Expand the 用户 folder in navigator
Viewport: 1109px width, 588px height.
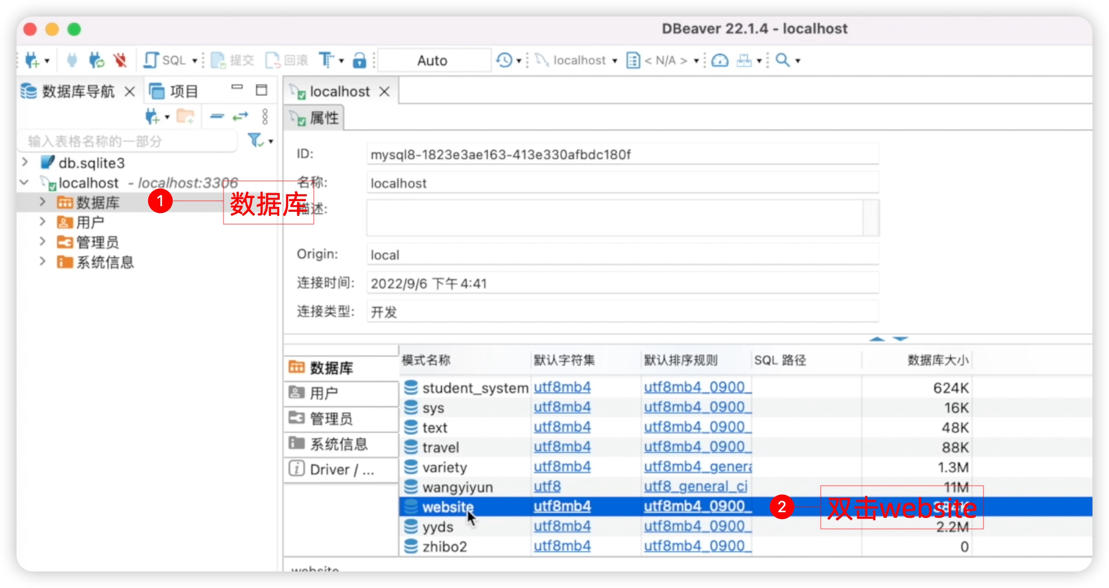[42, 221]
